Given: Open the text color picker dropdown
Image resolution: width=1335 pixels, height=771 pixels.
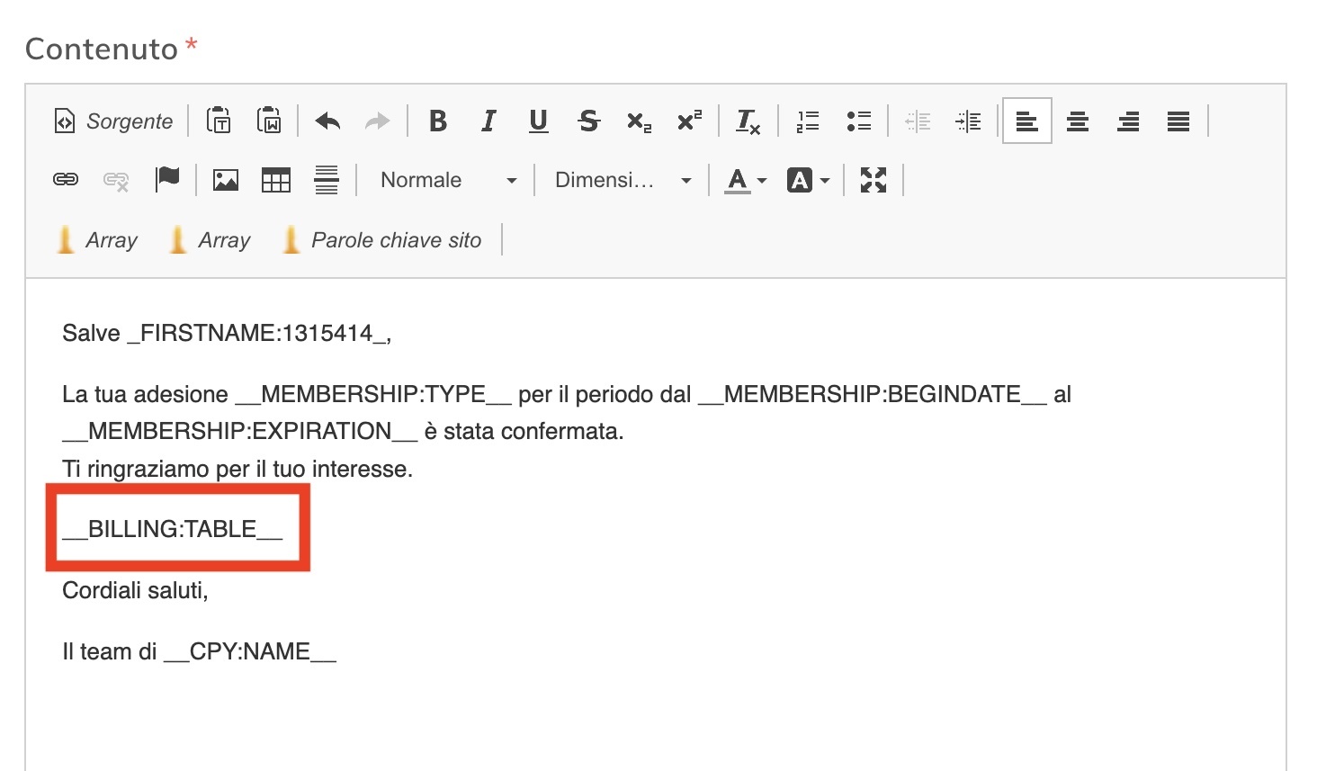Looking at the screenshot, I should 746,180.
